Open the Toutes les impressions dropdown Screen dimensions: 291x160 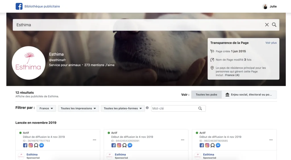coord(78,108)
